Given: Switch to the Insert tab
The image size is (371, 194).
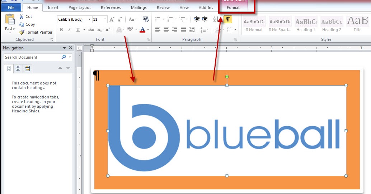Looking at the screenshot, I should [x=53, y=8].
